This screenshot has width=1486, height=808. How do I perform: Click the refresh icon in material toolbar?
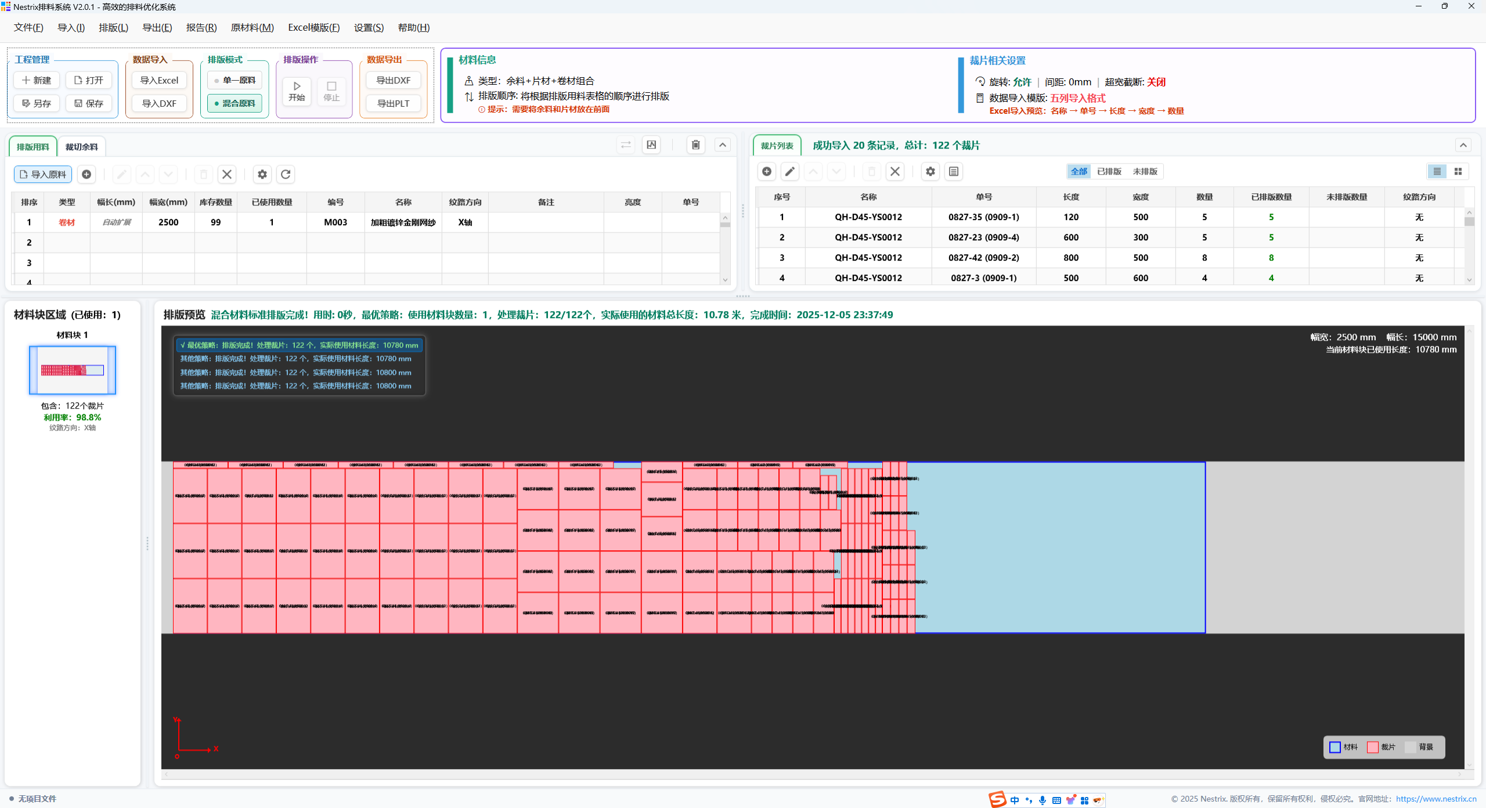(286, 174)
